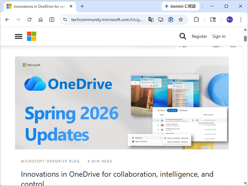Open the extensions puzzle icon
This screenshot has width=248, height=186.
click(x=196, y=20)
